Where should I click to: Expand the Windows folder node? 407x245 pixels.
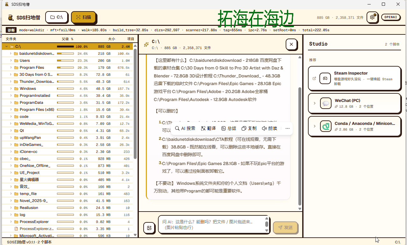tap(11, 89)
